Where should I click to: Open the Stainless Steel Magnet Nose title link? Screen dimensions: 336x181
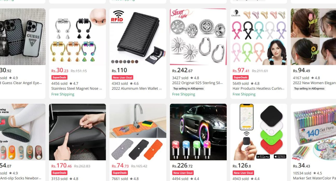[x=77, y=88]
